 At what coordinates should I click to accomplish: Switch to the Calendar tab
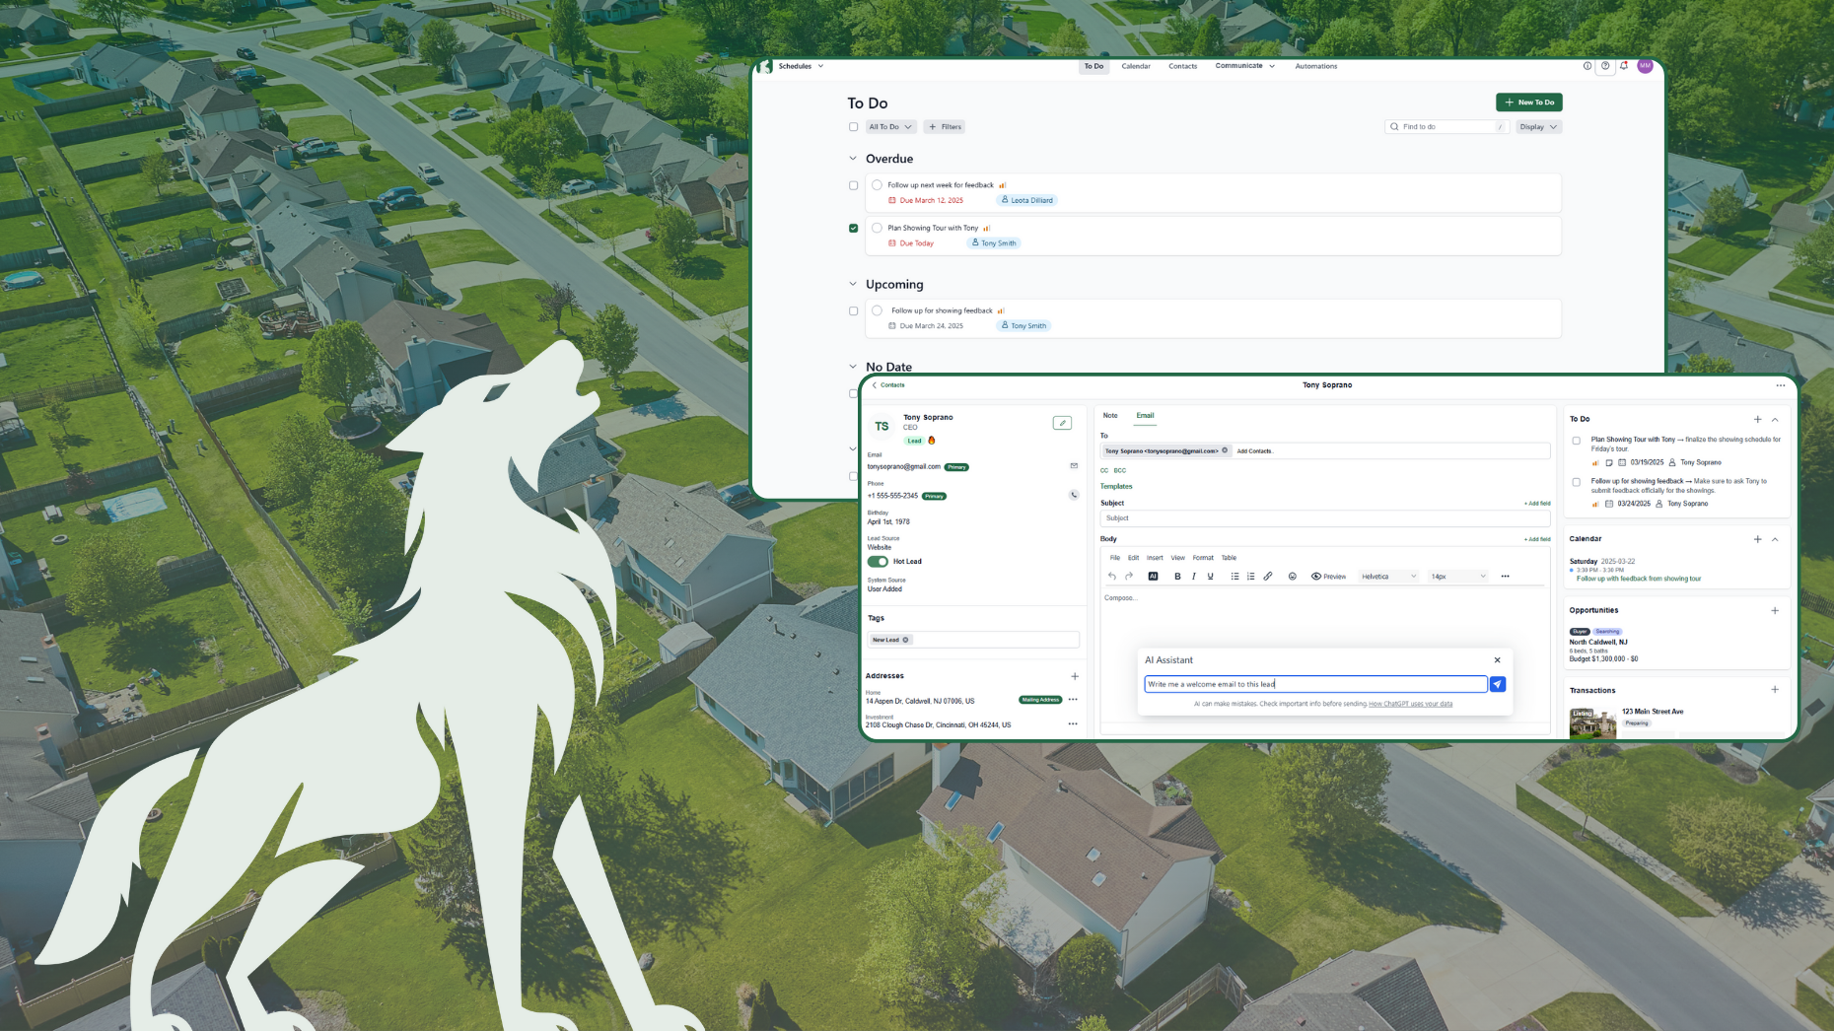click(x=1136, y=66)
